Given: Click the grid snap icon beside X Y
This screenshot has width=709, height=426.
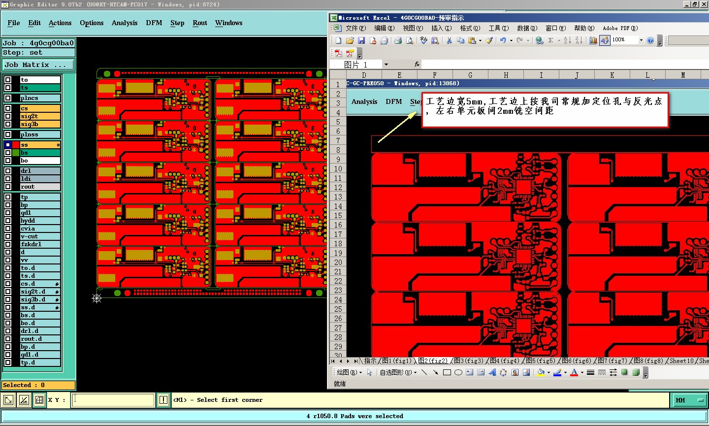Looking at the screenshot, I should (39, 400).
